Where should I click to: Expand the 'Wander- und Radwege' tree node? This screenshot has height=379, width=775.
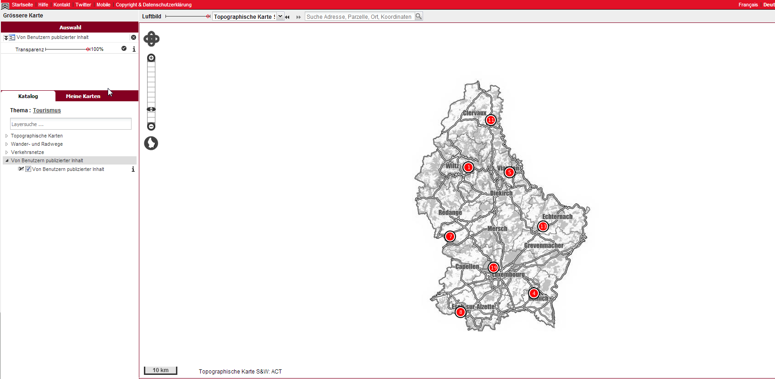coord(7,144)
